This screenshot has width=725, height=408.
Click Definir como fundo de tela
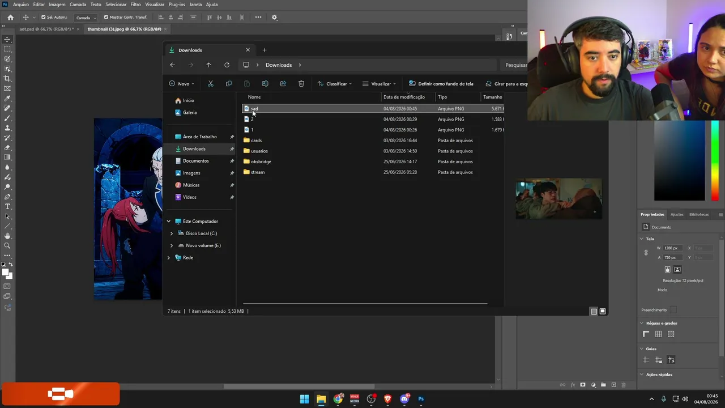coord(441,83)
